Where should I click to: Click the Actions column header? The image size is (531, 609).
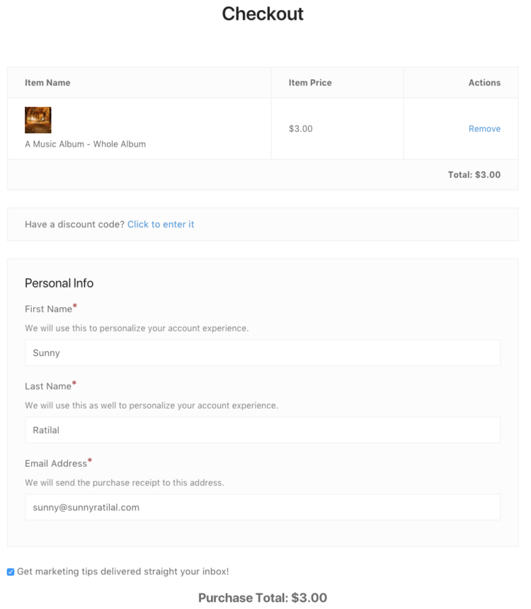point(484,83)
